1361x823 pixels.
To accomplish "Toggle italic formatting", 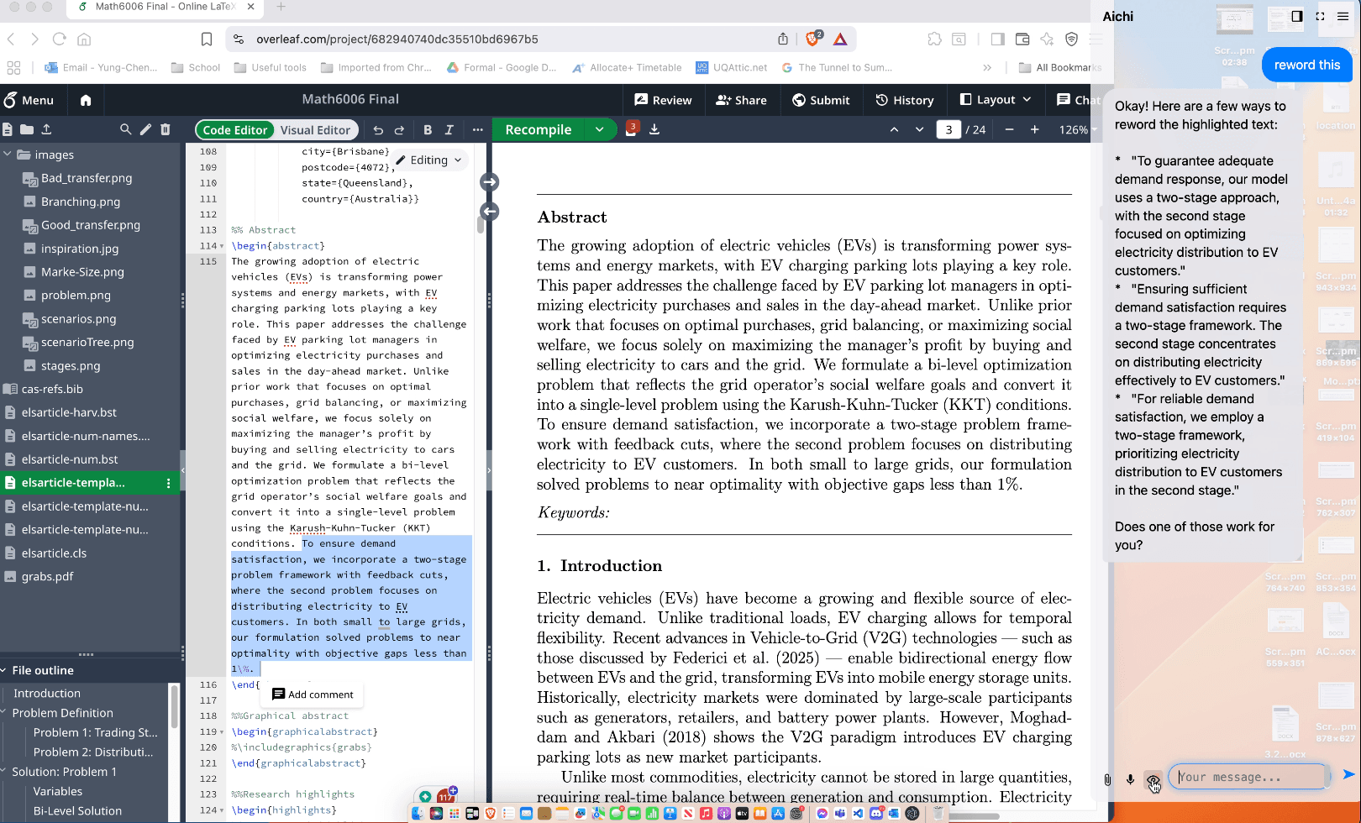I will [x=449, y=129].
